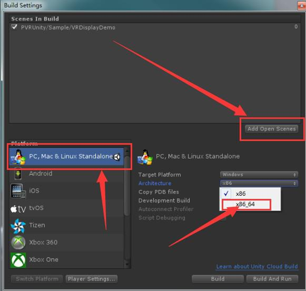Select the Android platform icon
This screenshot has height=291, width=306.
click(18, 174)
